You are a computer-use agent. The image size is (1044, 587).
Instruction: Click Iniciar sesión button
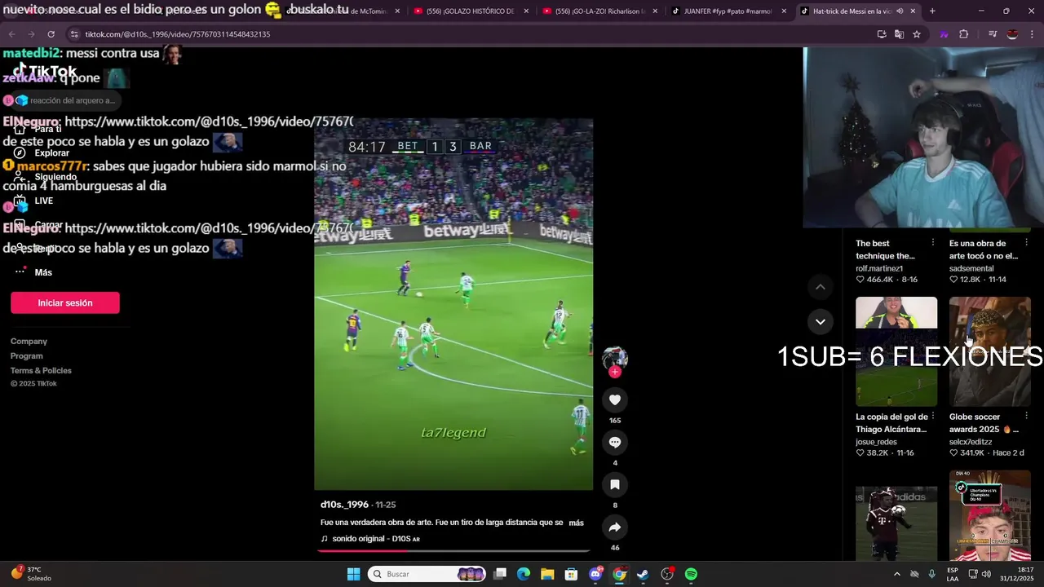[65, 302]
